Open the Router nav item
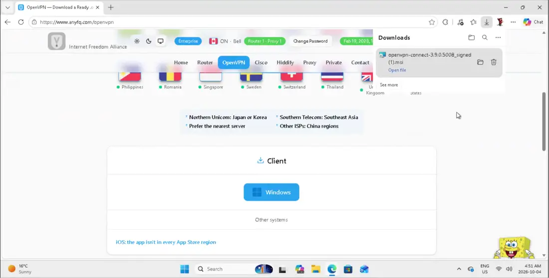Image resolution: width=549 pixels, height=278 pixels. 205,63
